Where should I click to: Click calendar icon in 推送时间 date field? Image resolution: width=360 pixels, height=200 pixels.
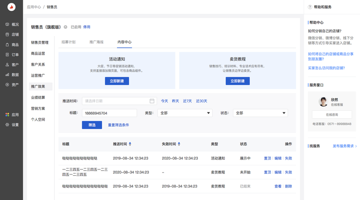152,101
